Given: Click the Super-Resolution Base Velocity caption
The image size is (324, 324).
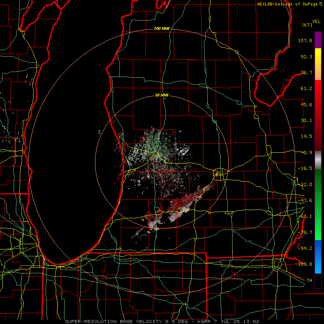Looking at the screenshot, I should tap(162, 321).
